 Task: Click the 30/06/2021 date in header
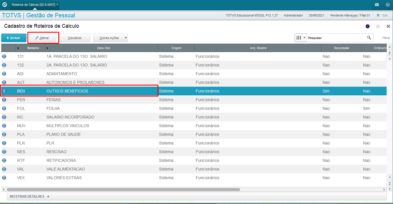click(317, 15)
